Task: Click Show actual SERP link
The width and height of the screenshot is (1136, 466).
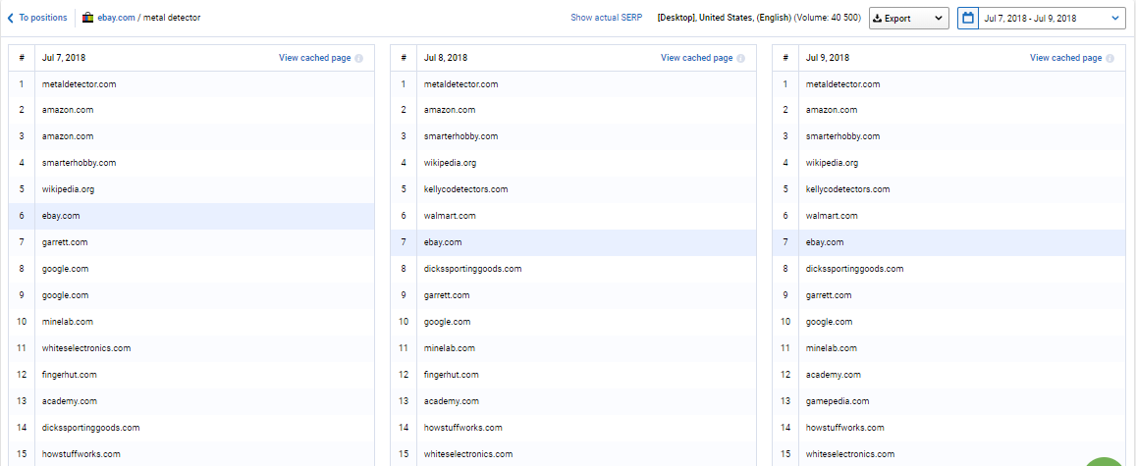Action: (607, 18)
